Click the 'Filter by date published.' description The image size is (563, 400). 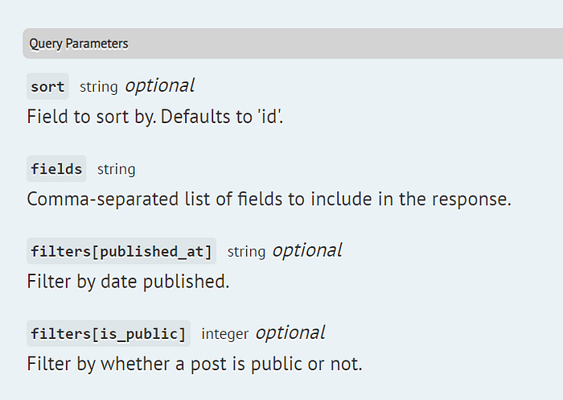click(x=128, y=282)
